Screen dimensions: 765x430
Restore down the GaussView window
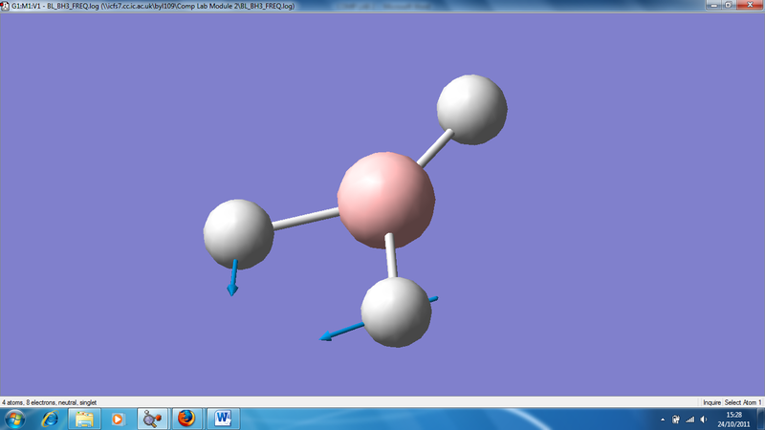point(728,5)
